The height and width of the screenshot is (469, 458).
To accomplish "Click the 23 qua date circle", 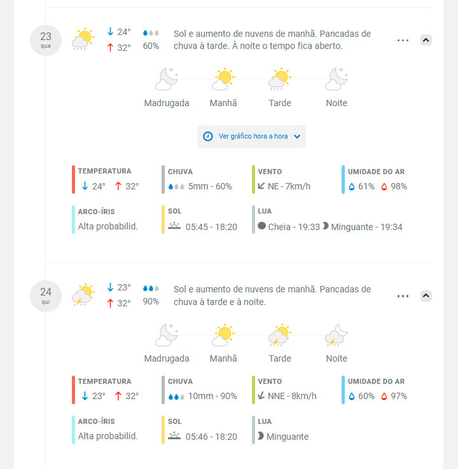I will (x=46, y=40).
